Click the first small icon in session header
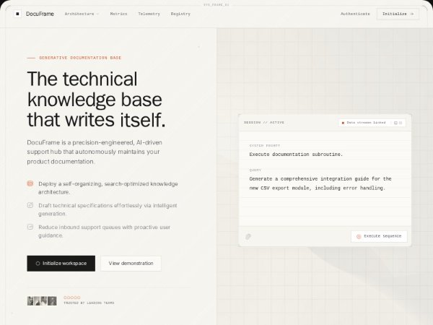433x325 pixels. tap(395, 123)
